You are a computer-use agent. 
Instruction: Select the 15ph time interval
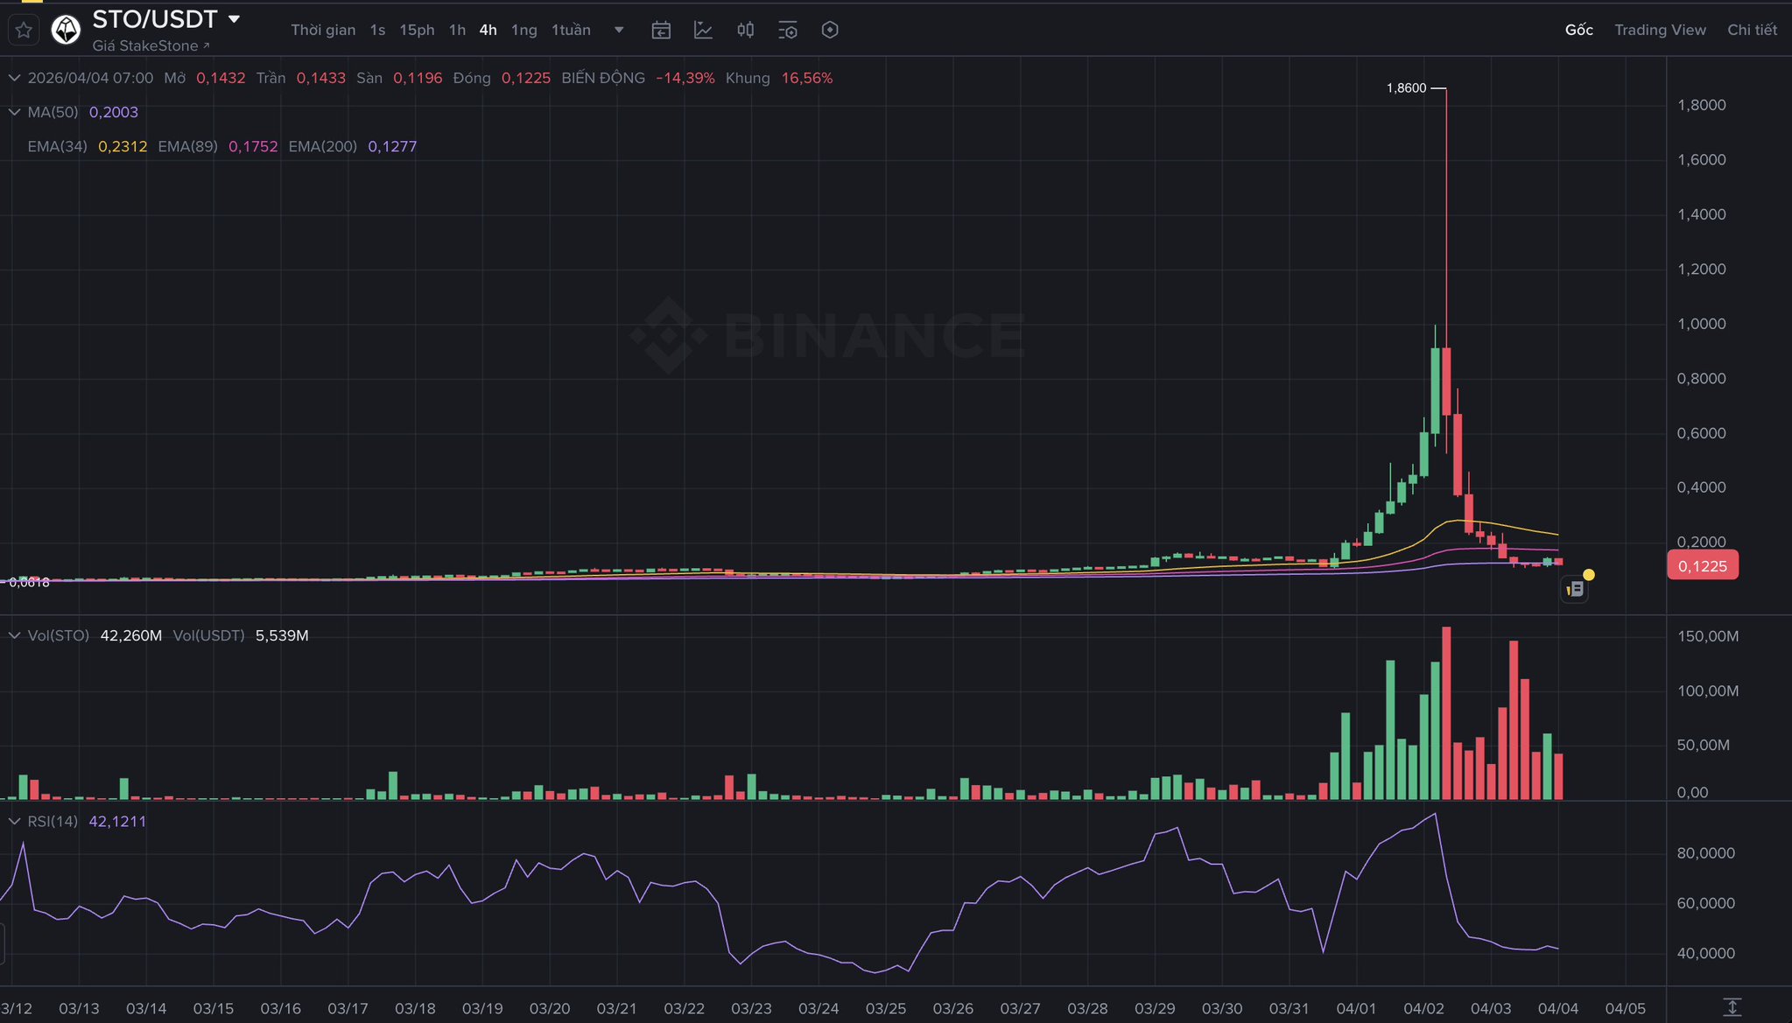(417, 30)
